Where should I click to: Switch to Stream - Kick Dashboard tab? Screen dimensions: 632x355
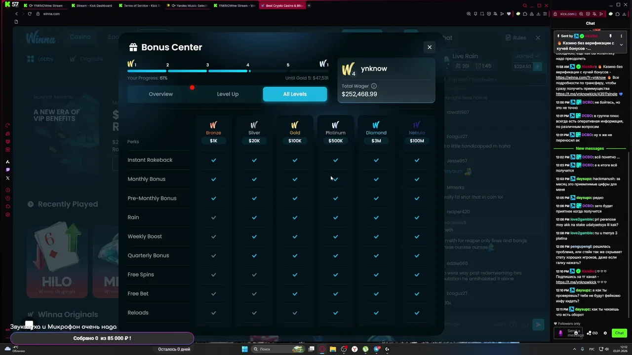pyautogui.click(x=91, y=5)
